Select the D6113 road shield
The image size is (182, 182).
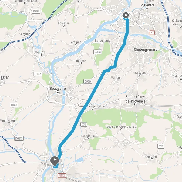click(19, 138)
